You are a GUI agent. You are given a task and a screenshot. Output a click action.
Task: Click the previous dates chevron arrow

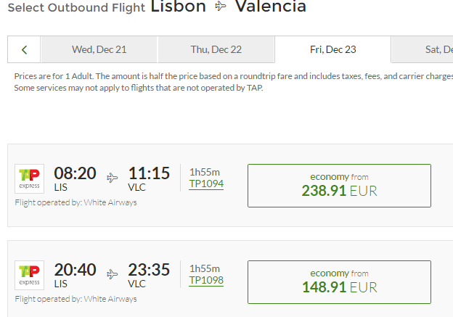click(x=25, y=50)
